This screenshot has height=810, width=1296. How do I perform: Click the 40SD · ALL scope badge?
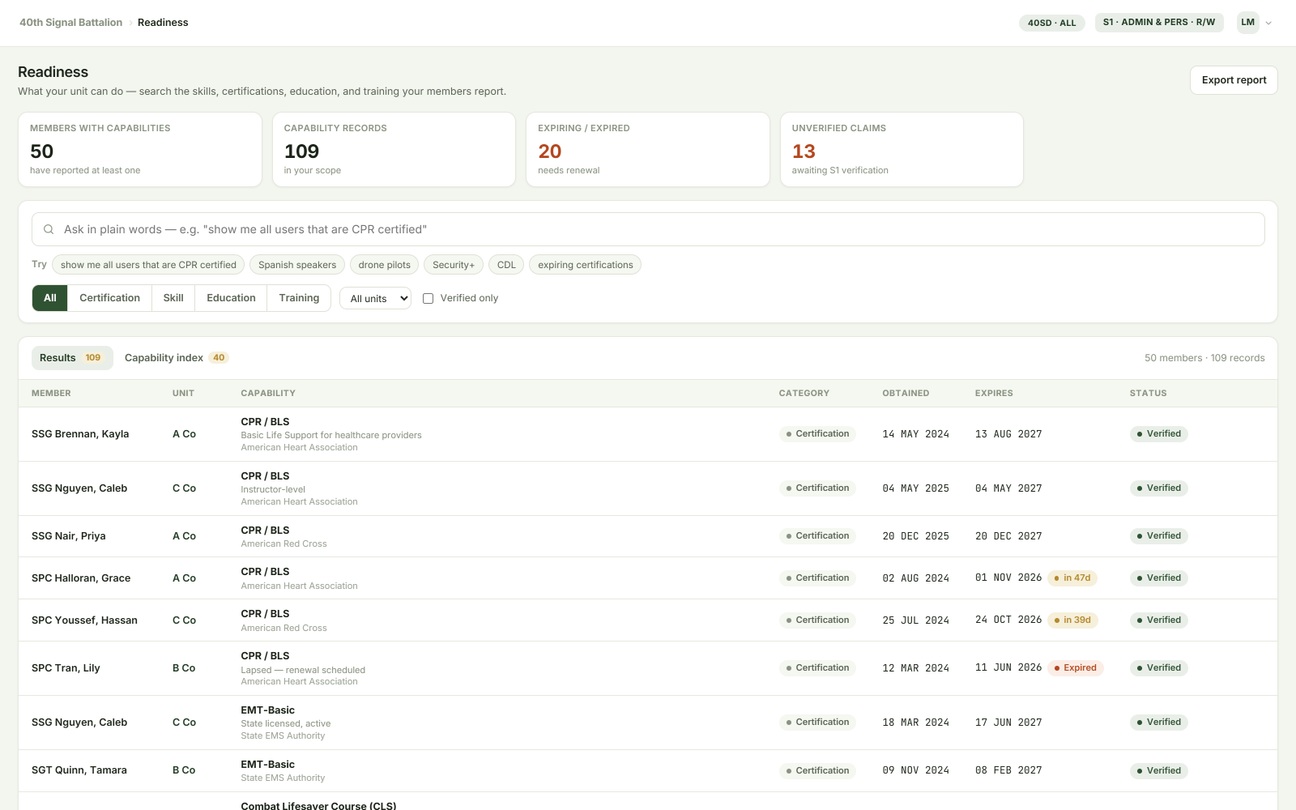[1051, 23]
